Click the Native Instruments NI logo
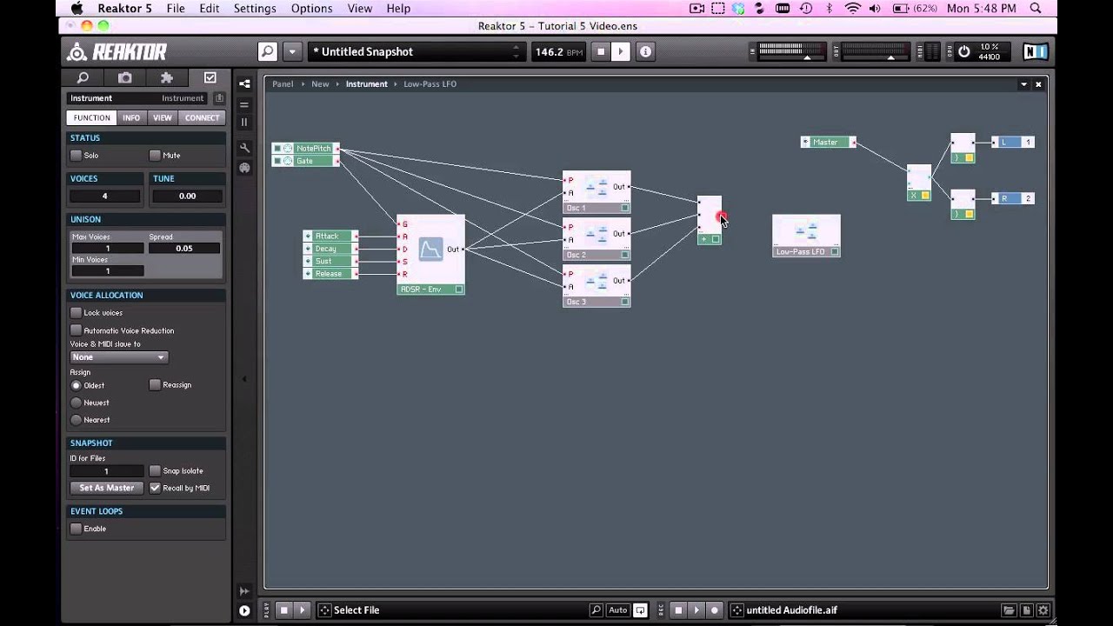 tap(1035, 51)
